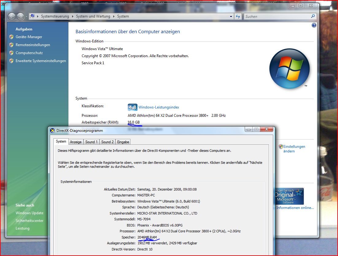
Task: Open recent pages dropdown beside navigation arrows
Action: coord(26,16)
